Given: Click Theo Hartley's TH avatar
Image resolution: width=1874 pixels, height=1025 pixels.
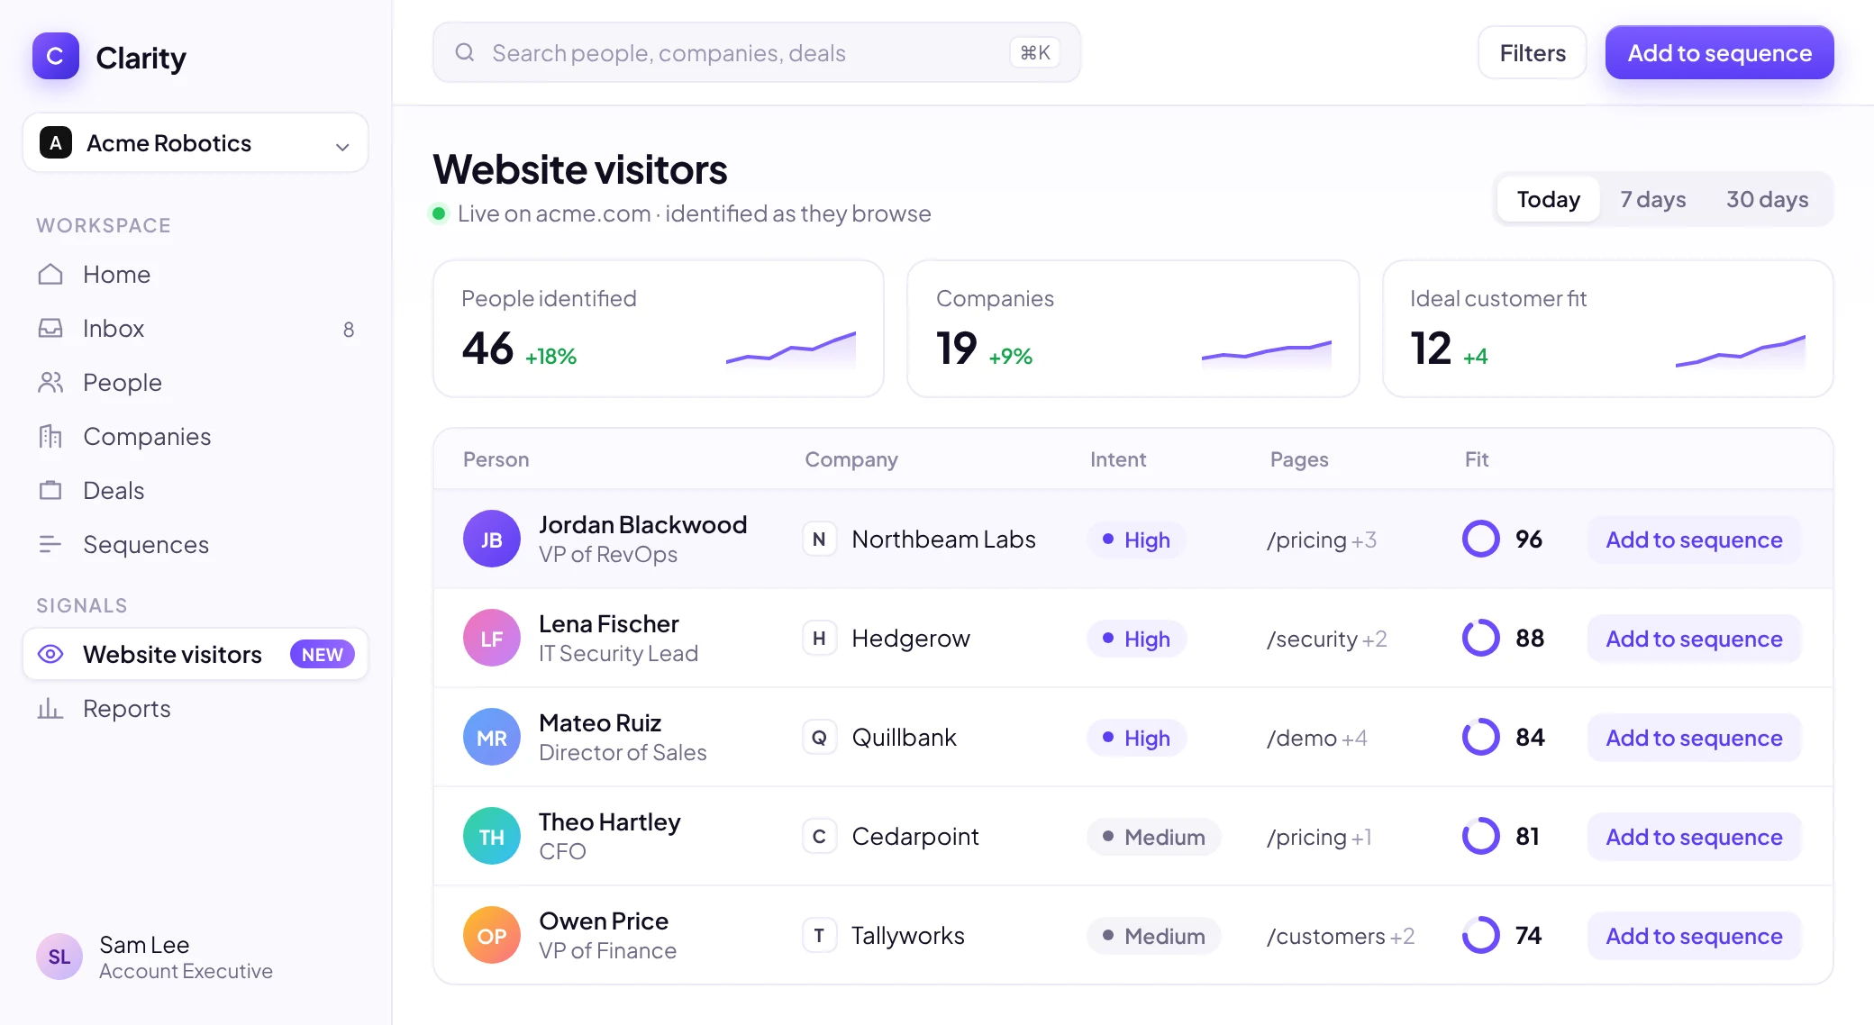Looking at the screenshot, I should (492, 837).
